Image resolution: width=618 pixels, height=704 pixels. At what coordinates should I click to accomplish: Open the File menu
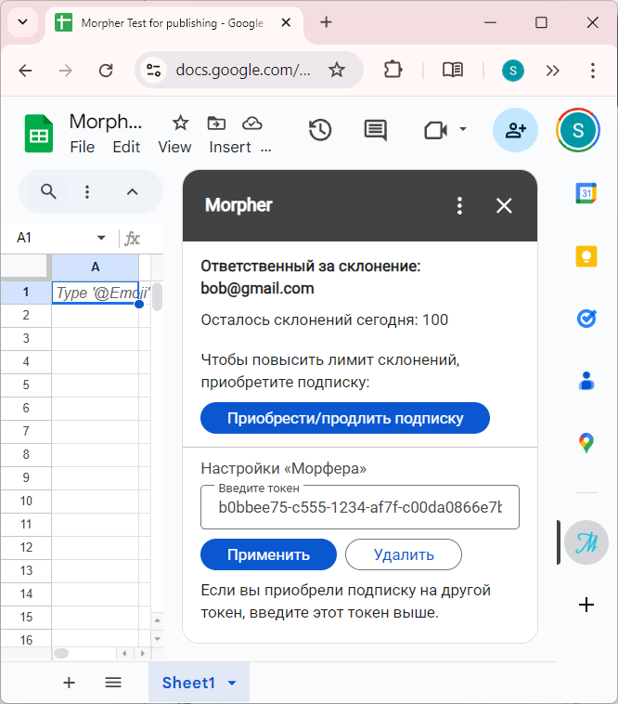[x=82, y=147]
